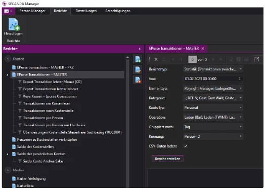The height and width of the screenshot is (189, 265).
Task: Click the open in external window icon
Action: 256,59
